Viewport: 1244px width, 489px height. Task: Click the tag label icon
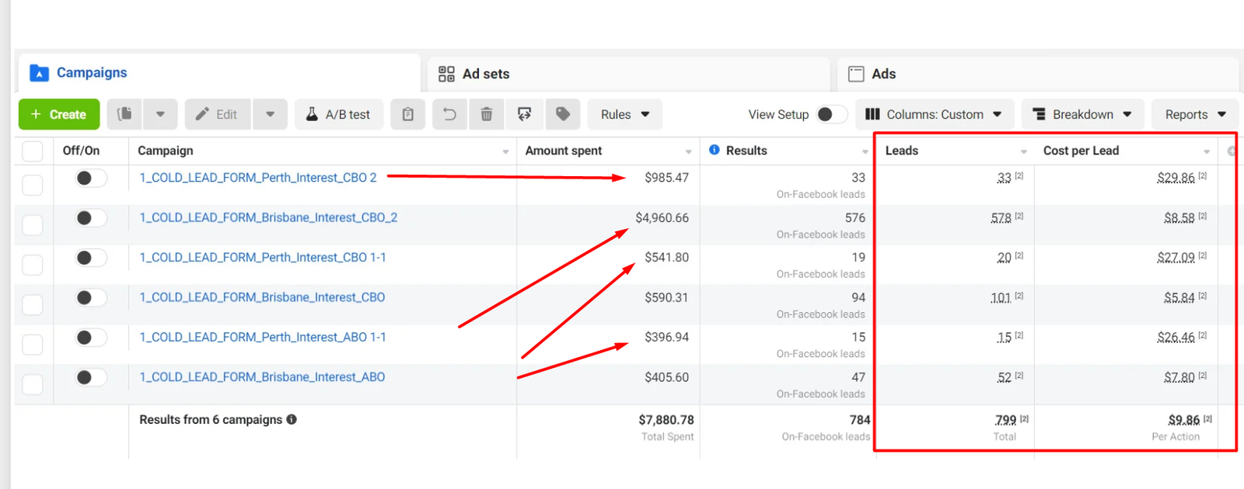(563, 114)
